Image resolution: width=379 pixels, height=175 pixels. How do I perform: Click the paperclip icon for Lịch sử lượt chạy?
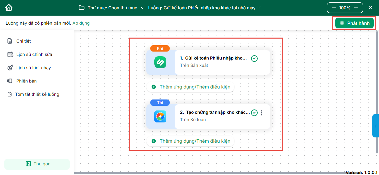pos(10,68)
